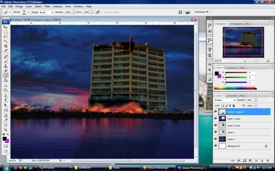The height and width of the screenshot is (171, 275).
Task: Select the Zoom tool in toolbox
Action: coord(5,130)
